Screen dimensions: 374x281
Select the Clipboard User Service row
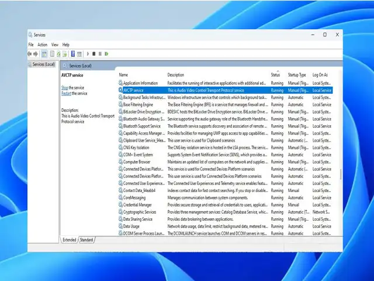pyautogui.click(x=226, y=140)
